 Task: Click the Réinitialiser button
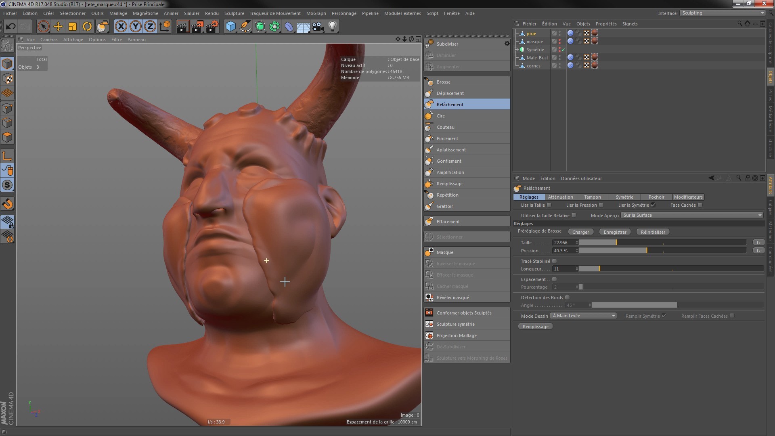(x=653, y=232)
